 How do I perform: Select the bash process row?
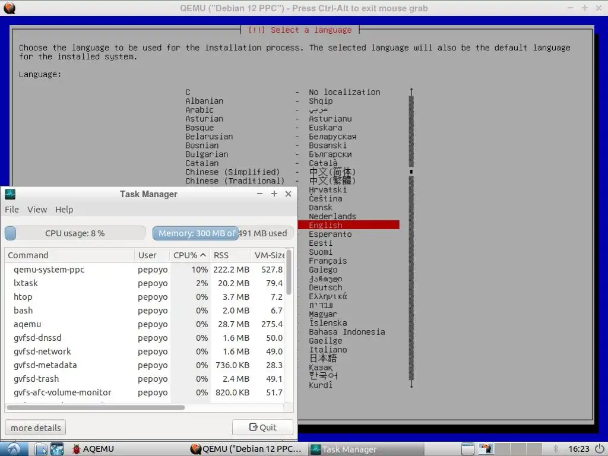point(145,311)
